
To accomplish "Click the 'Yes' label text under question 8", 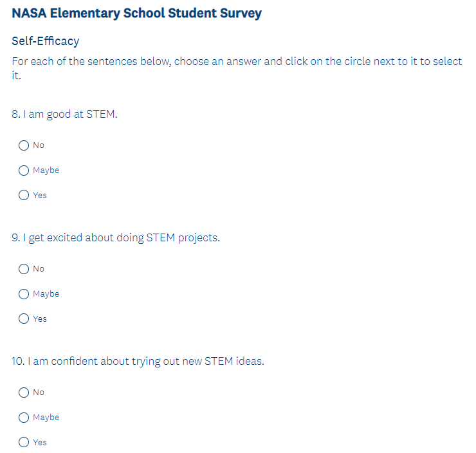I will click(40, 196).
